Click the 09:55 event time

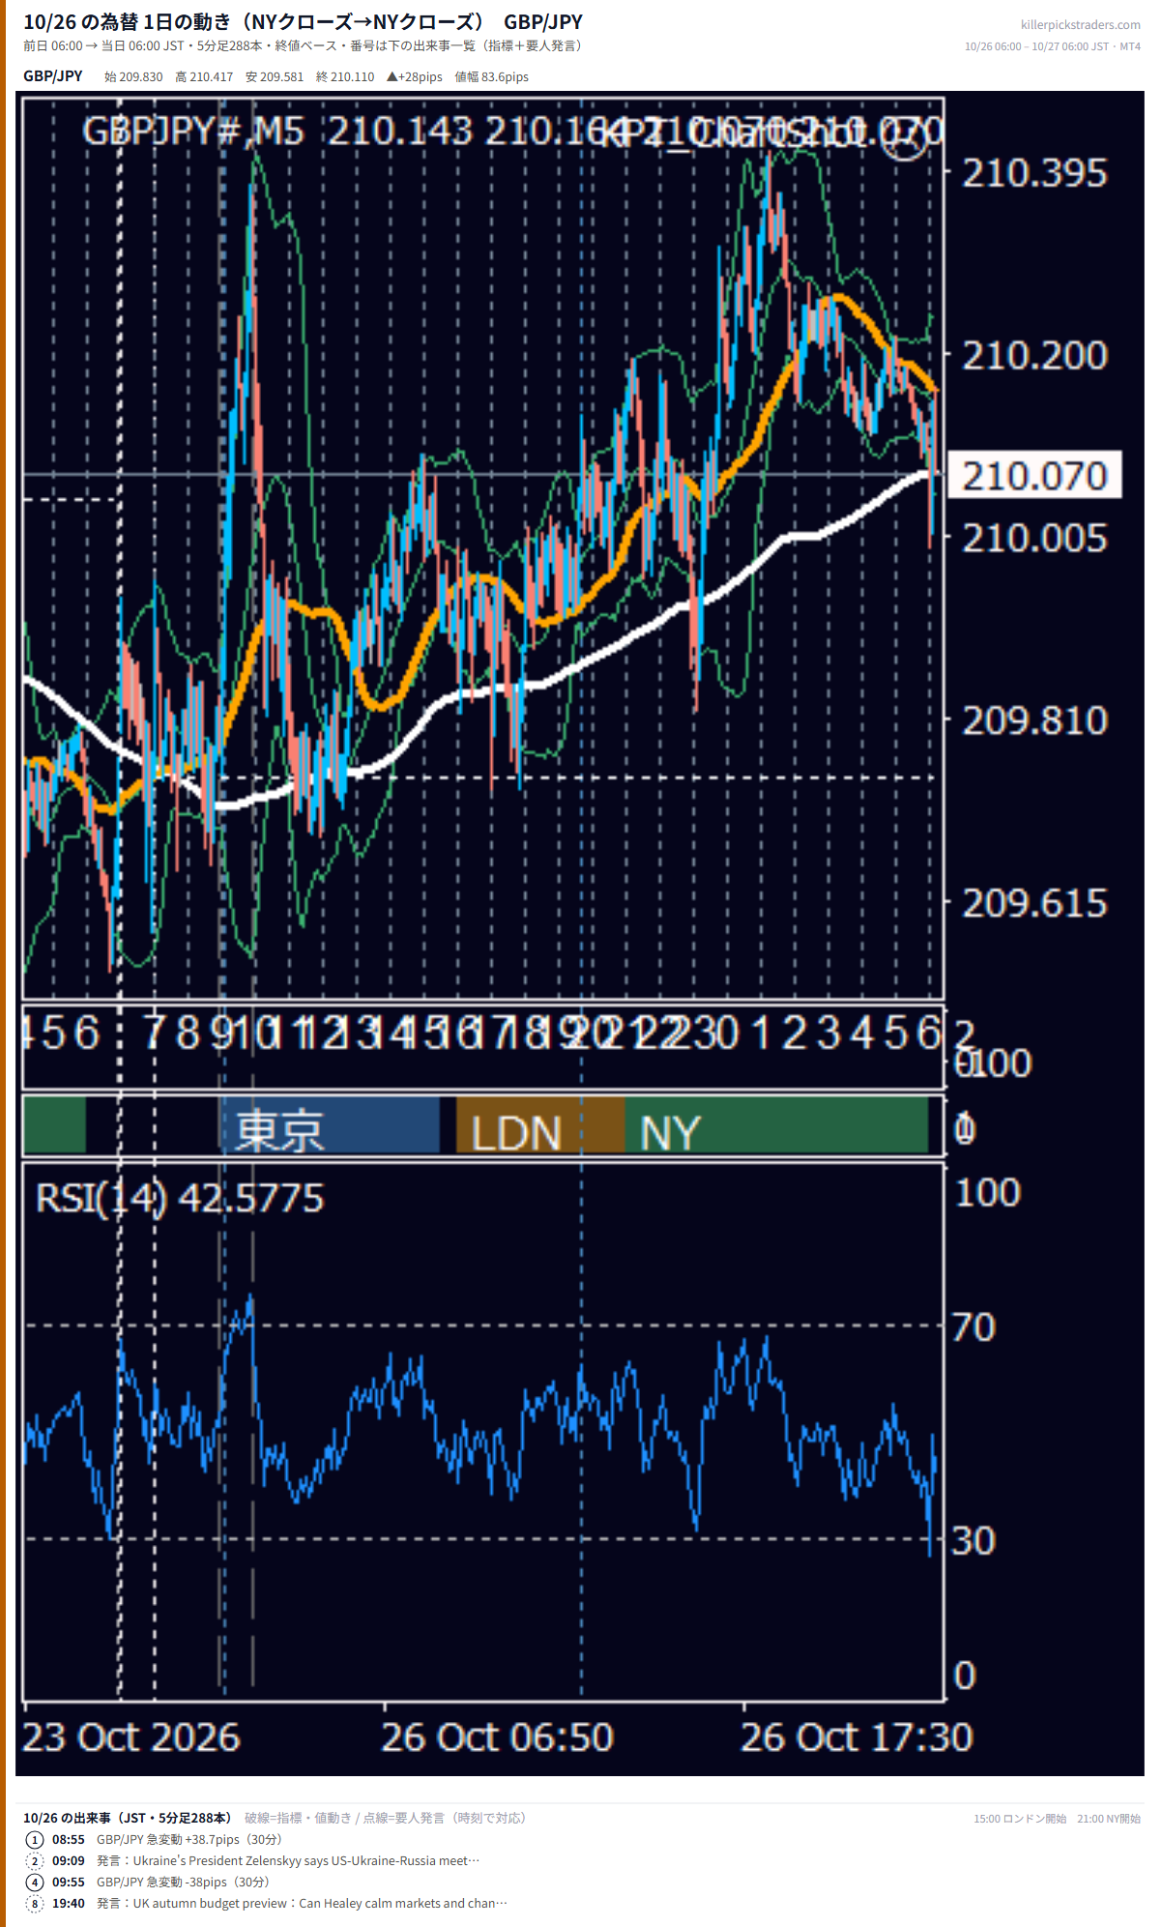[x=69, y=1882]
